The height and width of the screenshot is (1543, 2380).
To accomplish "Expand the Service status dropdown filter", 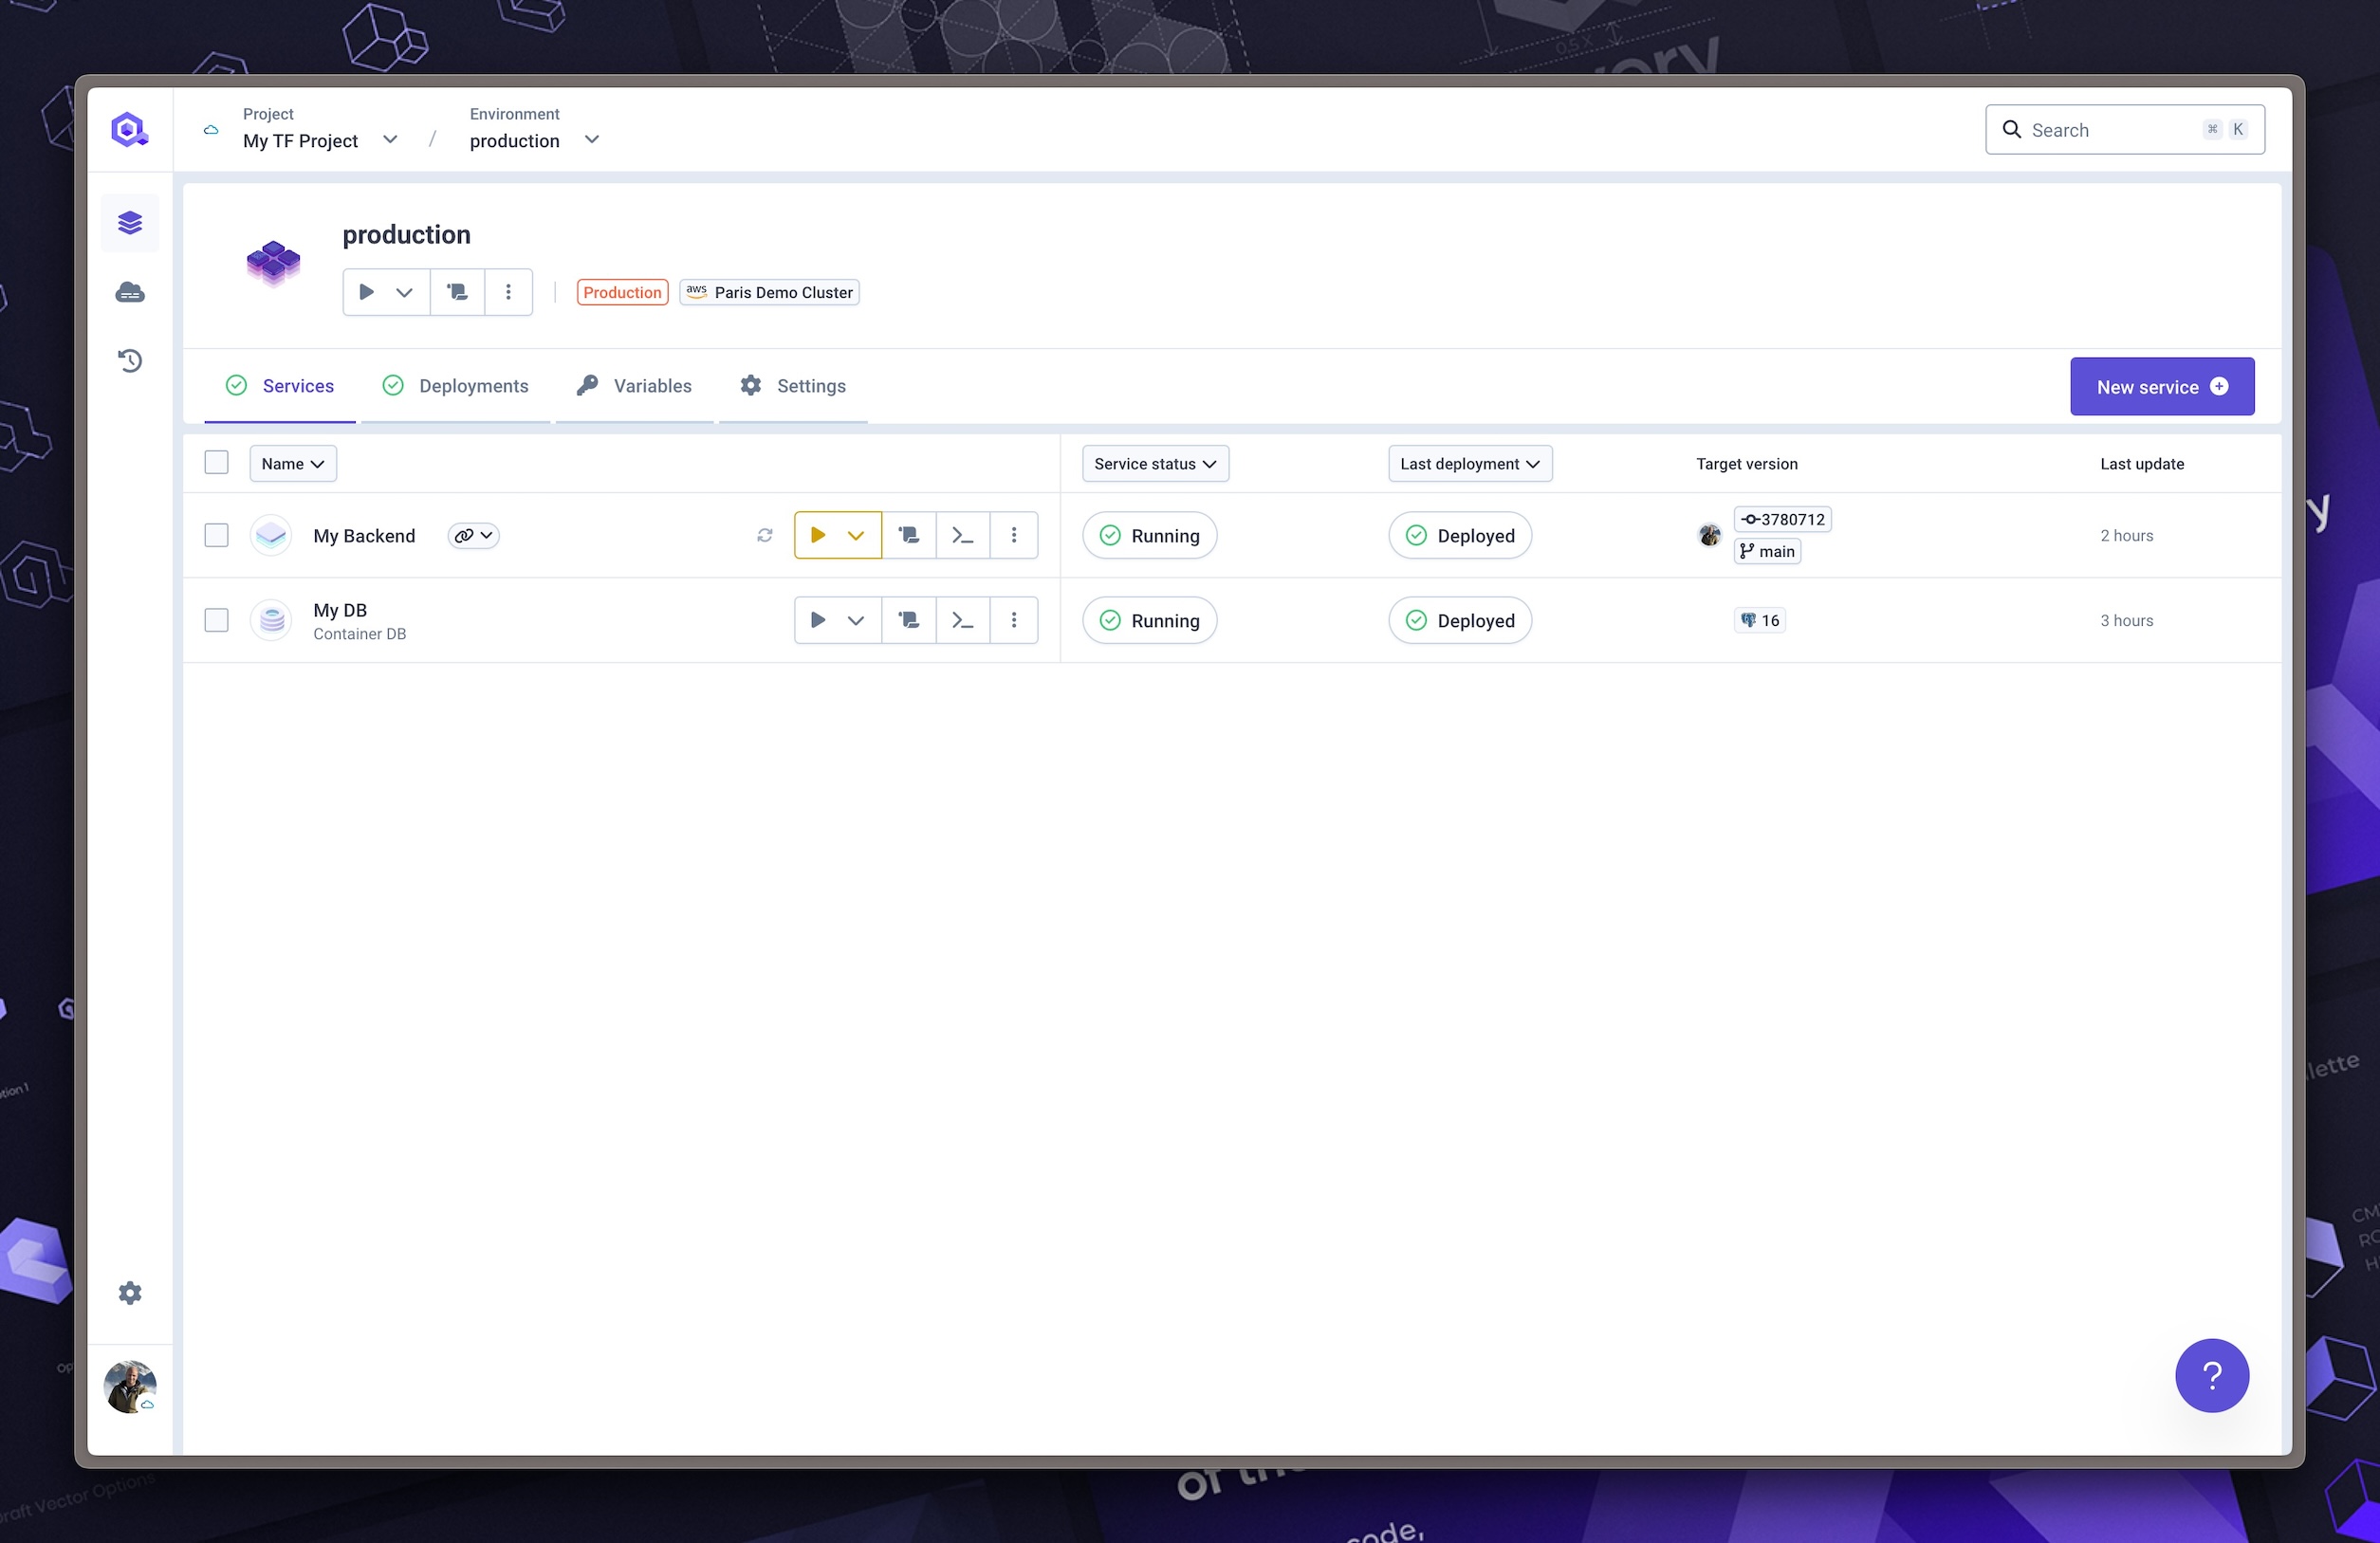I will tap(1152, 463).
